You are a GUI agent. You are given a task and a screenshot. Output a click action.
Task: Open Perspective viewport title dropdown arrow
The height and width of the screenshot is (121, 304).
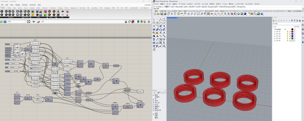177,18
